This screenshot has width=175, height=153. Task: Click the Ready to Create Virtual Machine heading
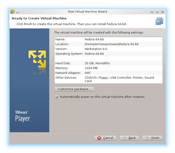pyautogui.click(x=39, y=18)
